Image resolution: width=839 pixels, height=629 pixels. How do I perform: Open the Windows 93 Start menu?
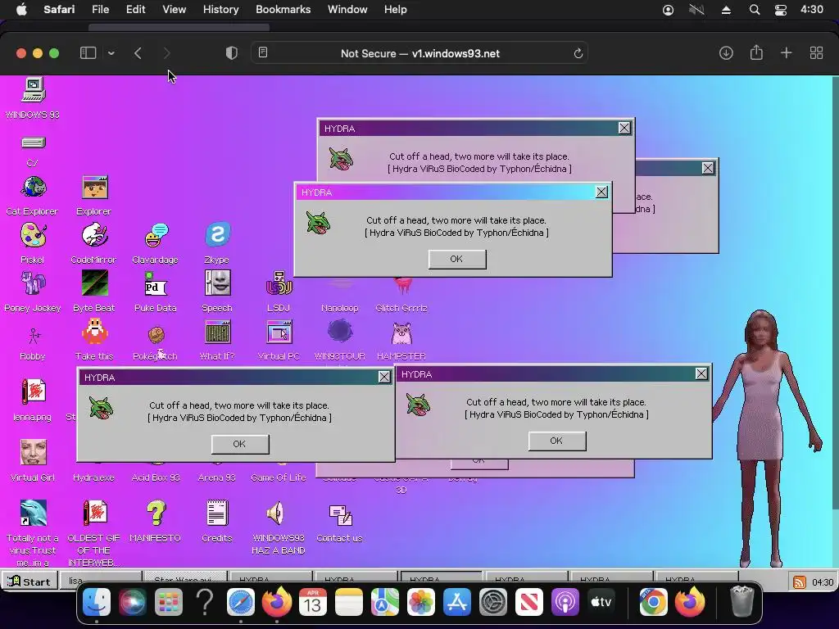pyautogui.click(x=29, y=581)
